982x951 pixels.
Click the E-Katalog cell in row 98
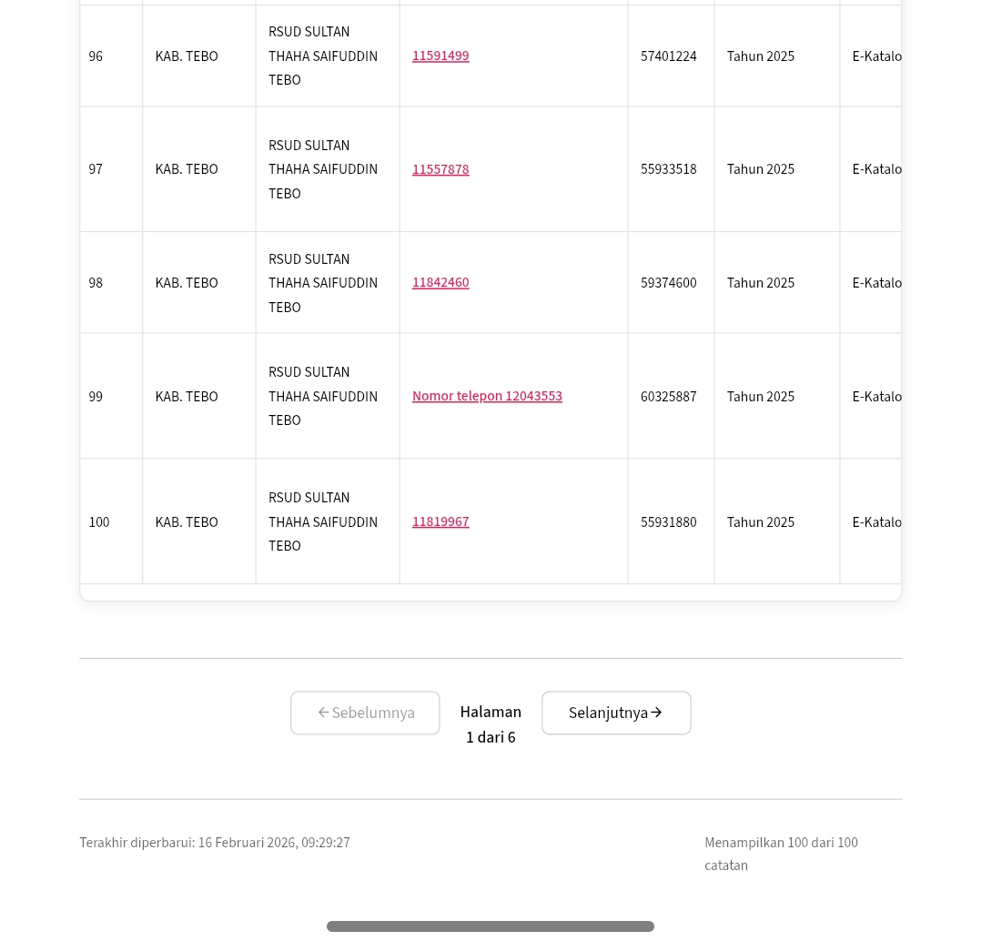click(878, 282)
